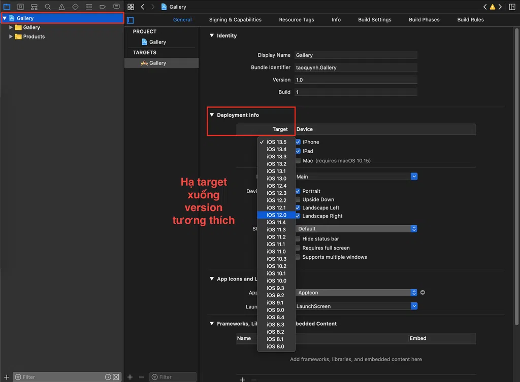
Task: Click the Bundle Identifier field
Action: tap(356, 67)
